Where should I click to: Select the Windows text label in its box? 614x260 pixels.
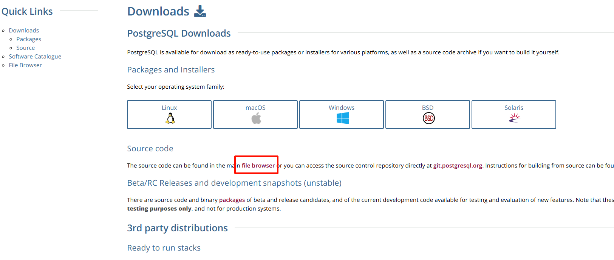point(342,108)
